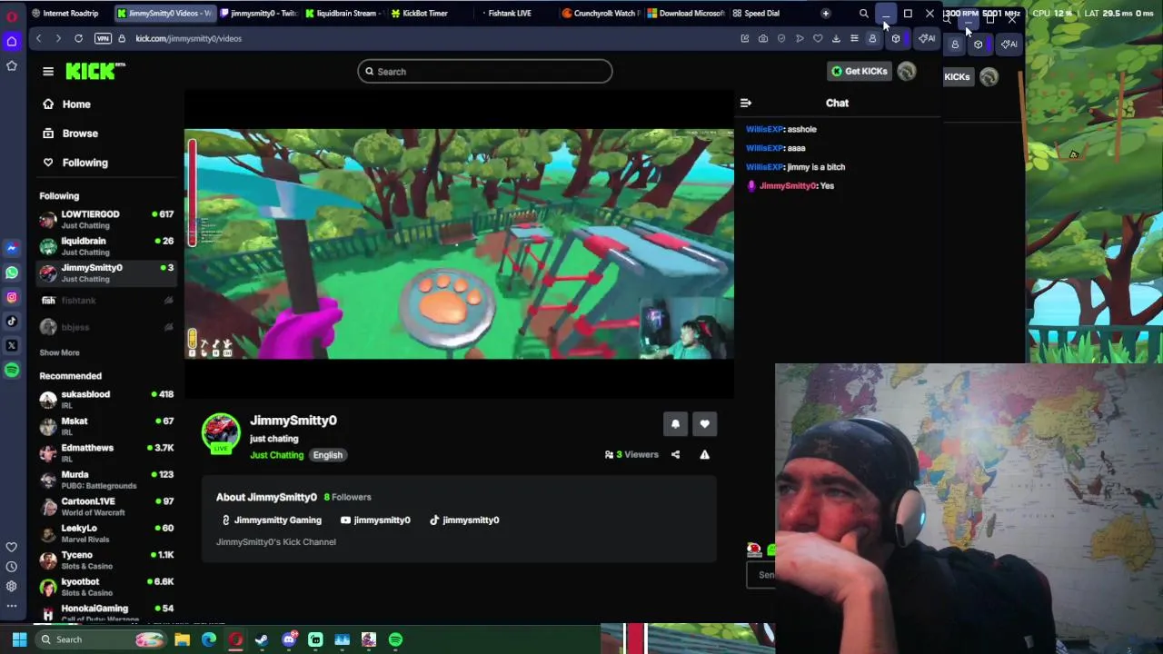
Task: Open offline fishtank channel
Action: pyautogui.click(x=106, y=301)
